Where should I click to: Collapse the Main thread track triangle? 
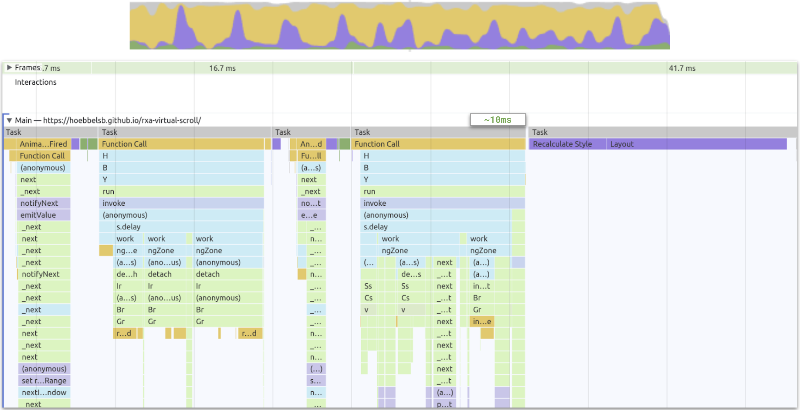coord(10,120)
